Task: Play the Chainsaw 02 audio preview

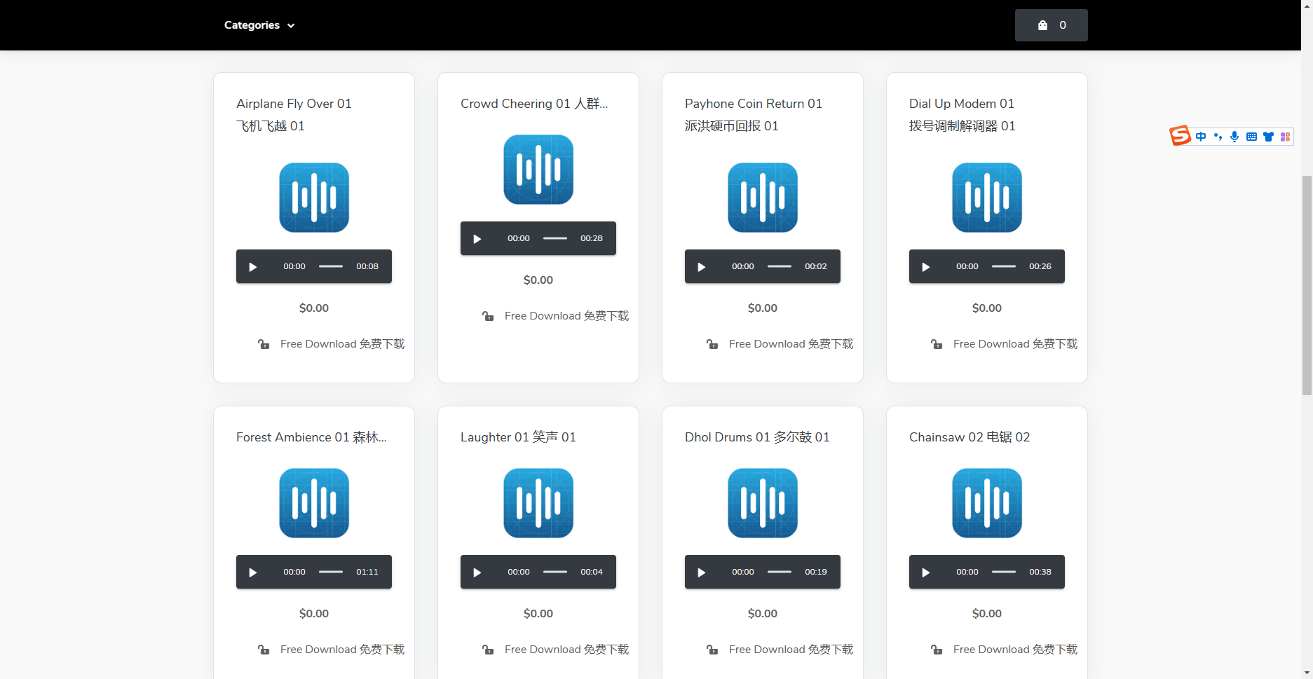Action: tap(926, 572)
